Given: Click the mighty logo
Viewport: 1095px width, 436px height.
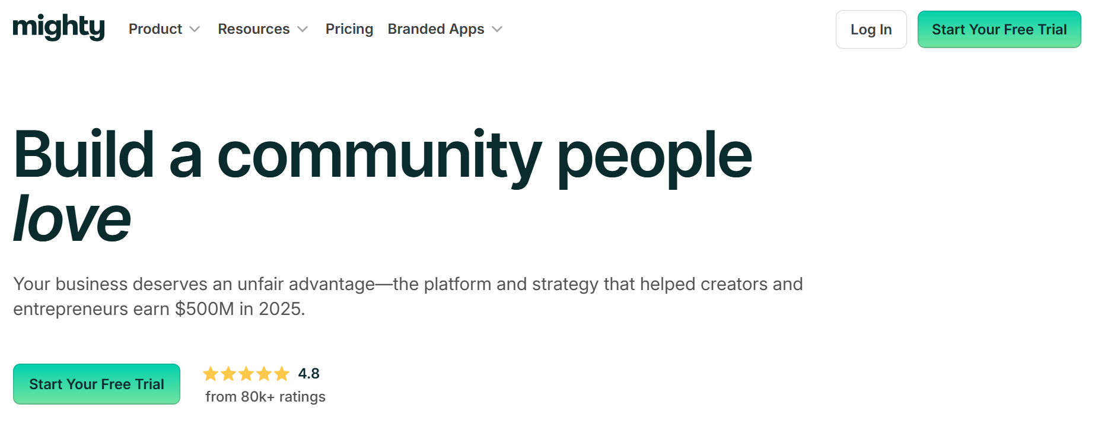Looking at the screenshot, I should click(58, 27).
